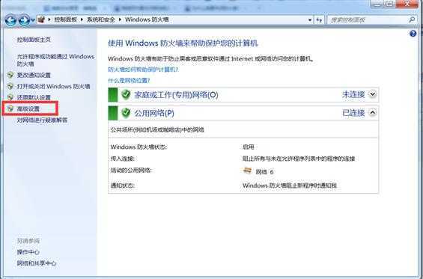
Task: Click the 已连接 status text
Action: coord(353,113)
